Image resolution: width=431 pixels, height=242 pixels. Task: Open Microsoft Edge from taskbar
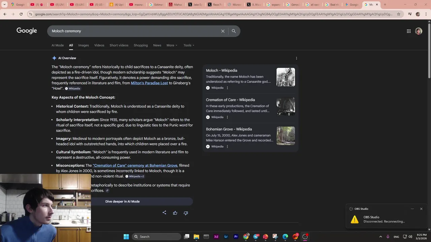(285, 237)
